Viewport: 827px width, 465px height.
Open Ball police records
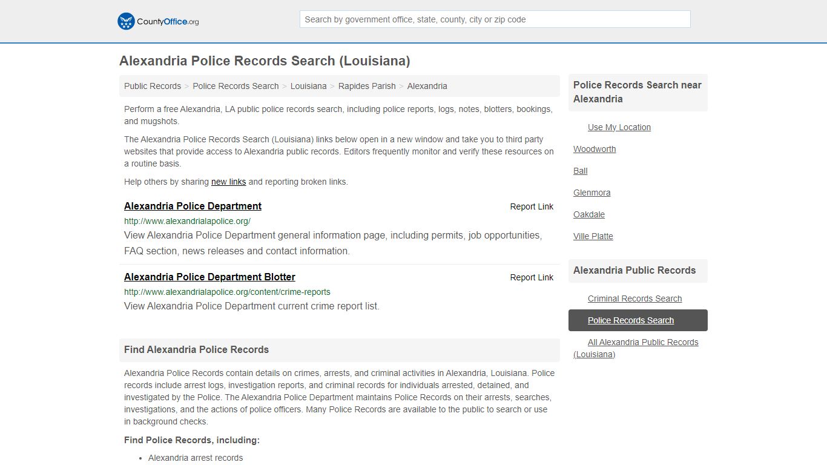(581, 171)
